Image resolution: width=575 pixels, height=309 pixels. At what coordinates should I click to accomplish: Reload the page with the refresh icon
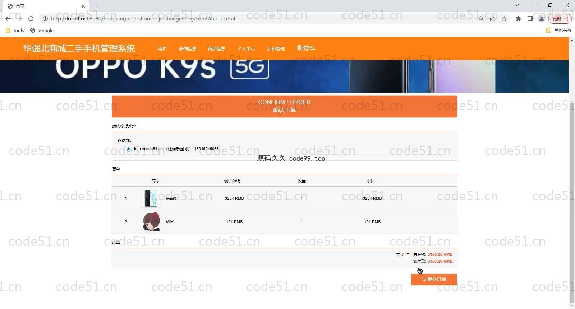pos(31,19)
